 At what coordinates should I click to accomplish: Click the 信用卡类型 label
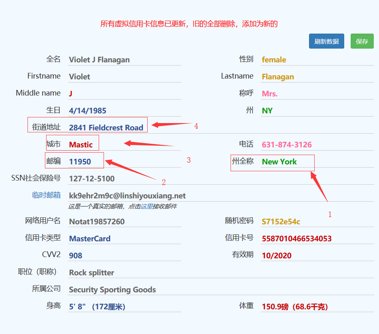tap(43, 238)
